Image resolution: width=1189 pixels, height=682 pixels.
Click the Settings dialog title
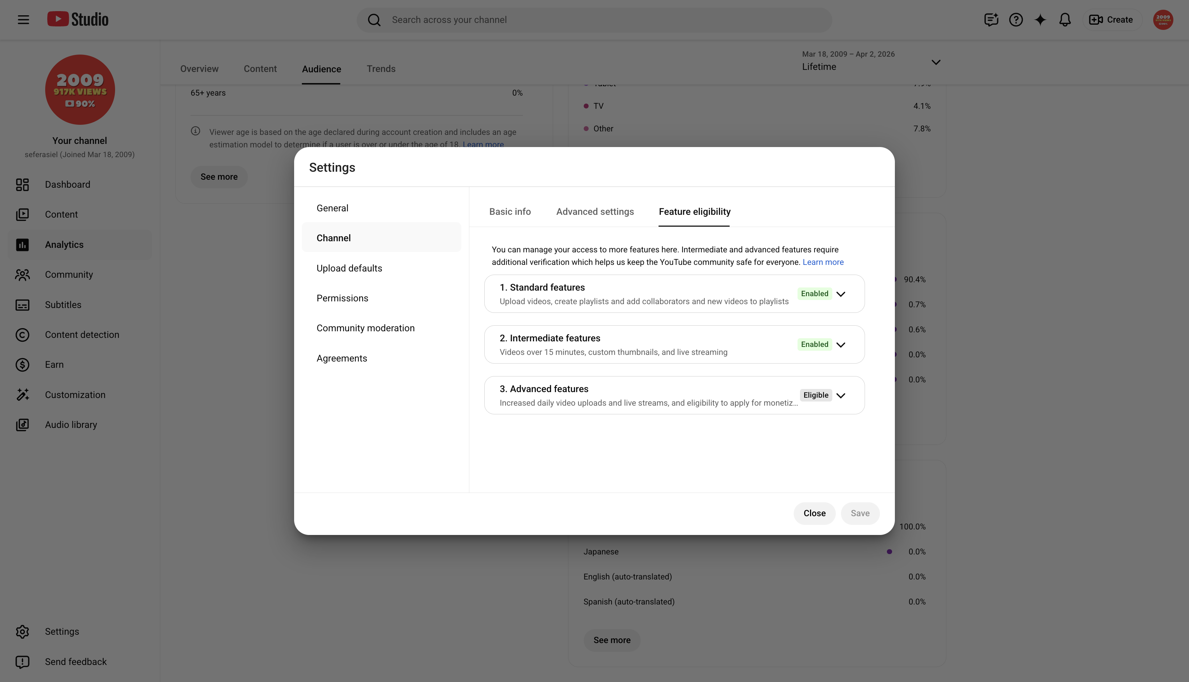pos(332,168)
